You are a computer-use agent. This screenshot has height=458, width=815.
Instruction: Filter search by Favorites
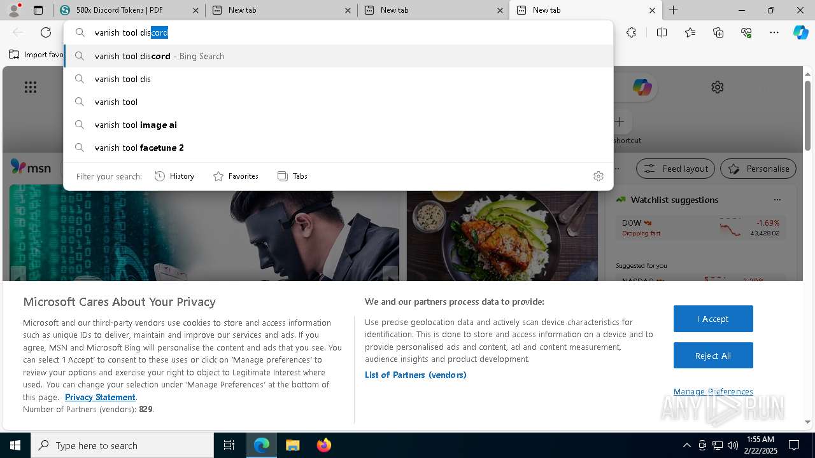[x=236, y=176]
